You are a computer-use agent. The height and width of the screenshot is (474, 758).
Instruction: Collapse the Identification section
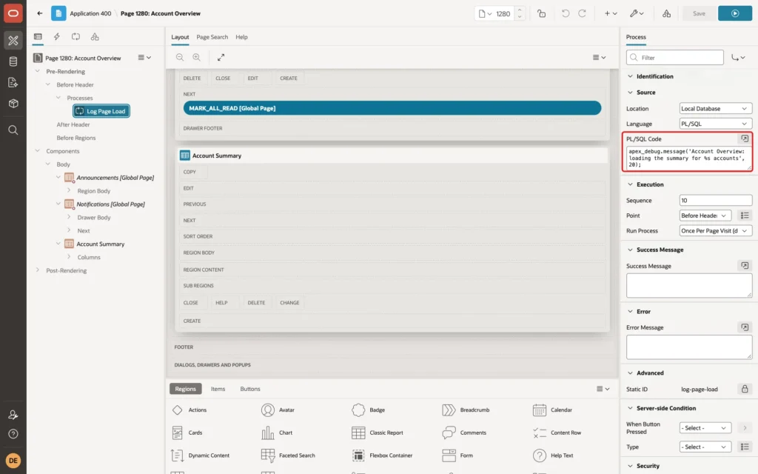pos(630,76)
